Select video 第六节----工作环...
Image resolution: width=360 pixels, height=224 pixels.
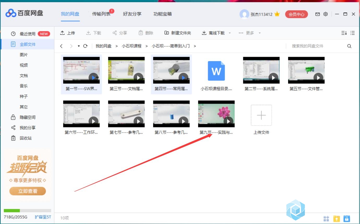[81, 118]
